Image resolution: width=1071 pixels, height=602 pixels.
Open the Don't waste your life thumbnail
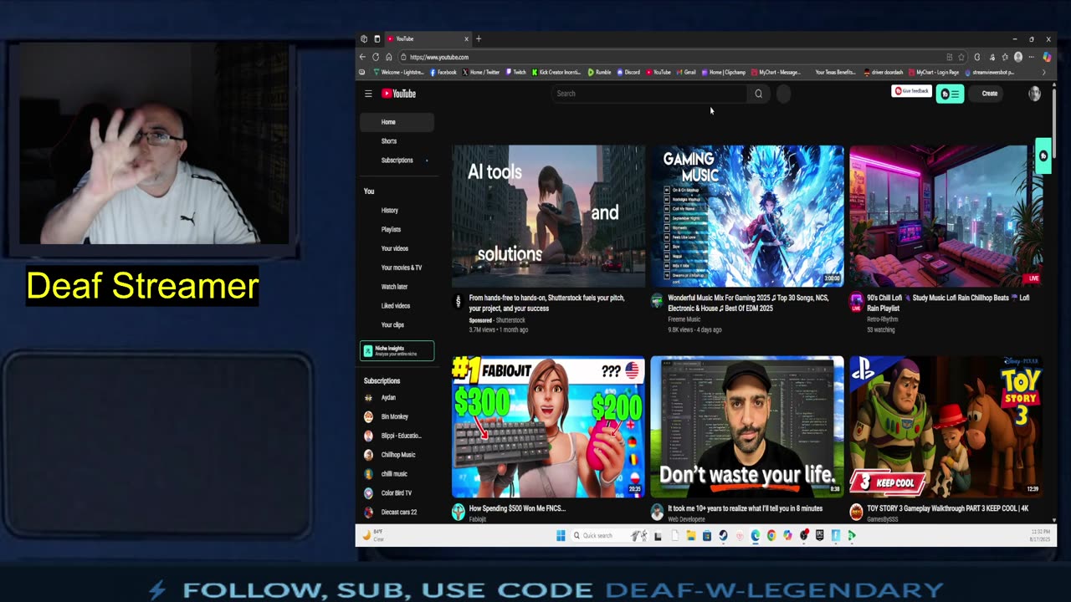click(x=747, y=427)
